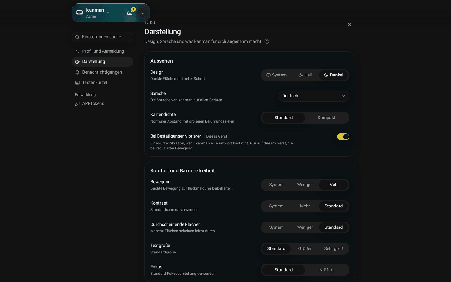The width and height of the screenshot is (451, 282).
Task: Open Benachrichtigungen settings page
Action: click(x=102, y=72)
